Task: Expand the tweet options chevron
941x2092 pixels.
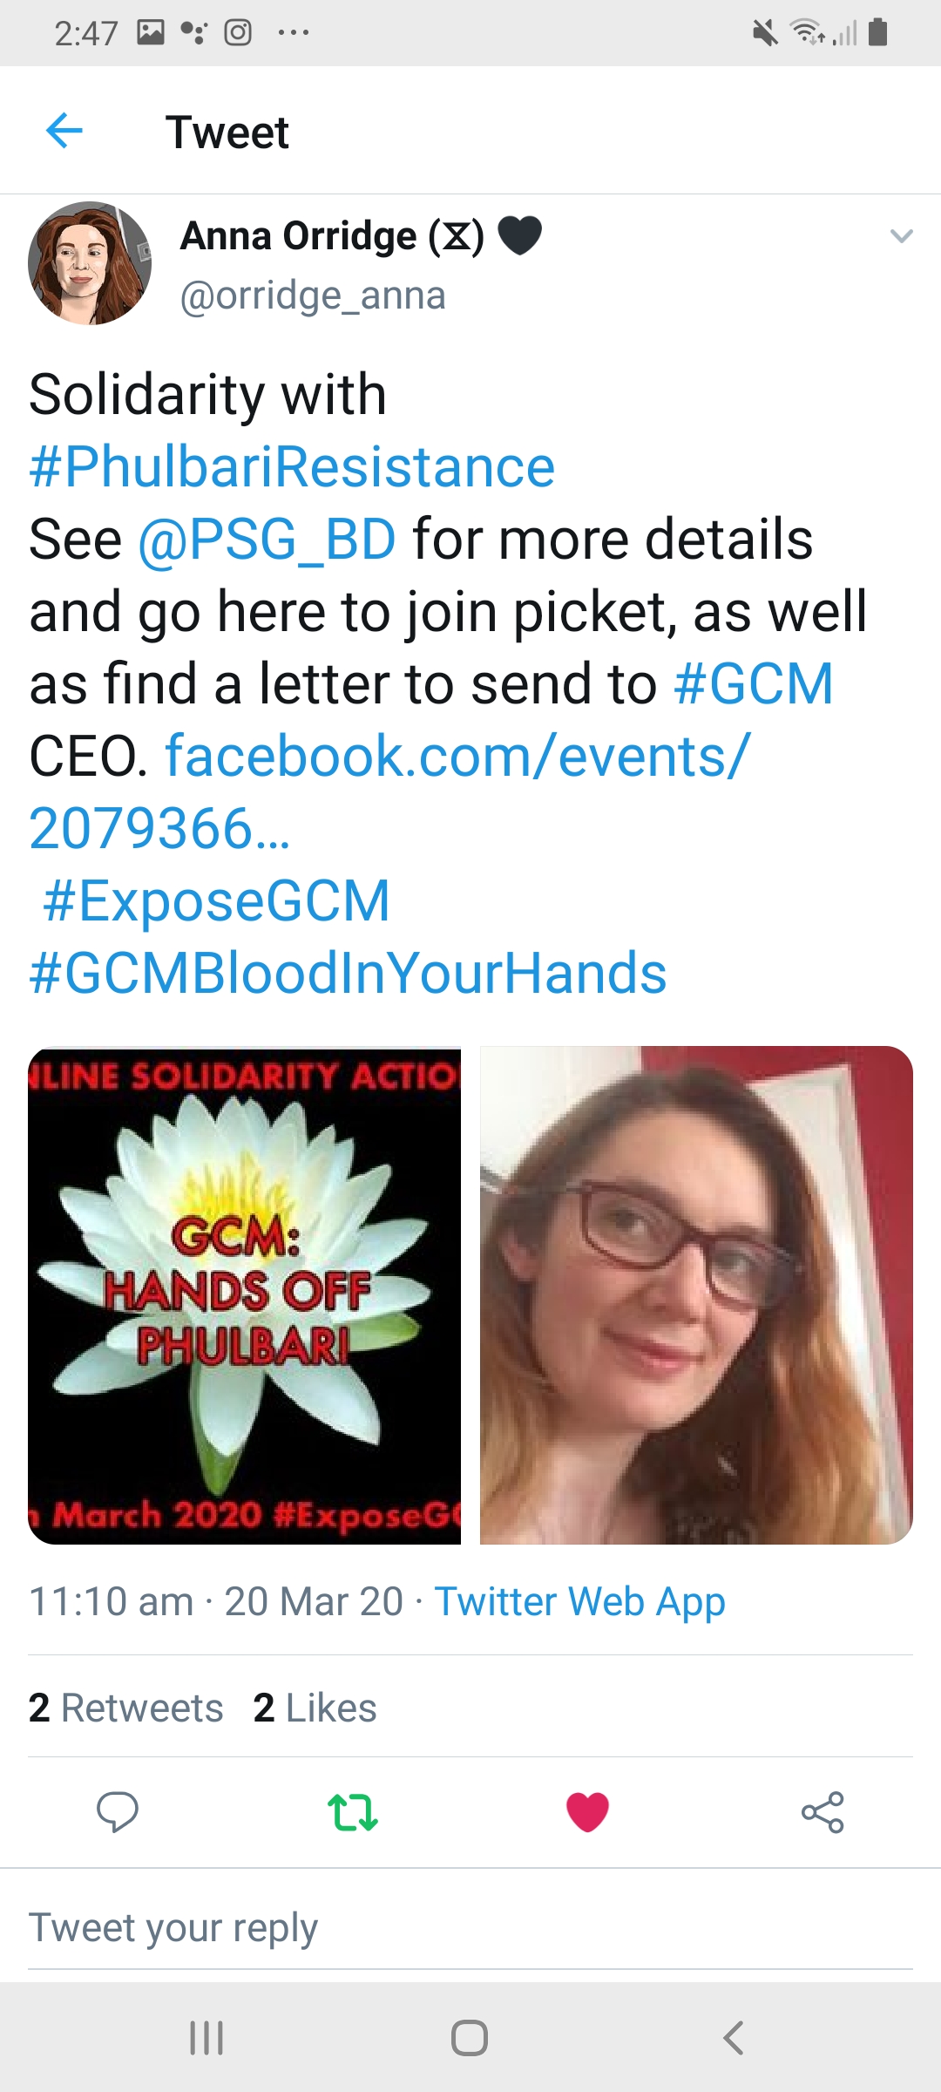Action: (901, 236)
